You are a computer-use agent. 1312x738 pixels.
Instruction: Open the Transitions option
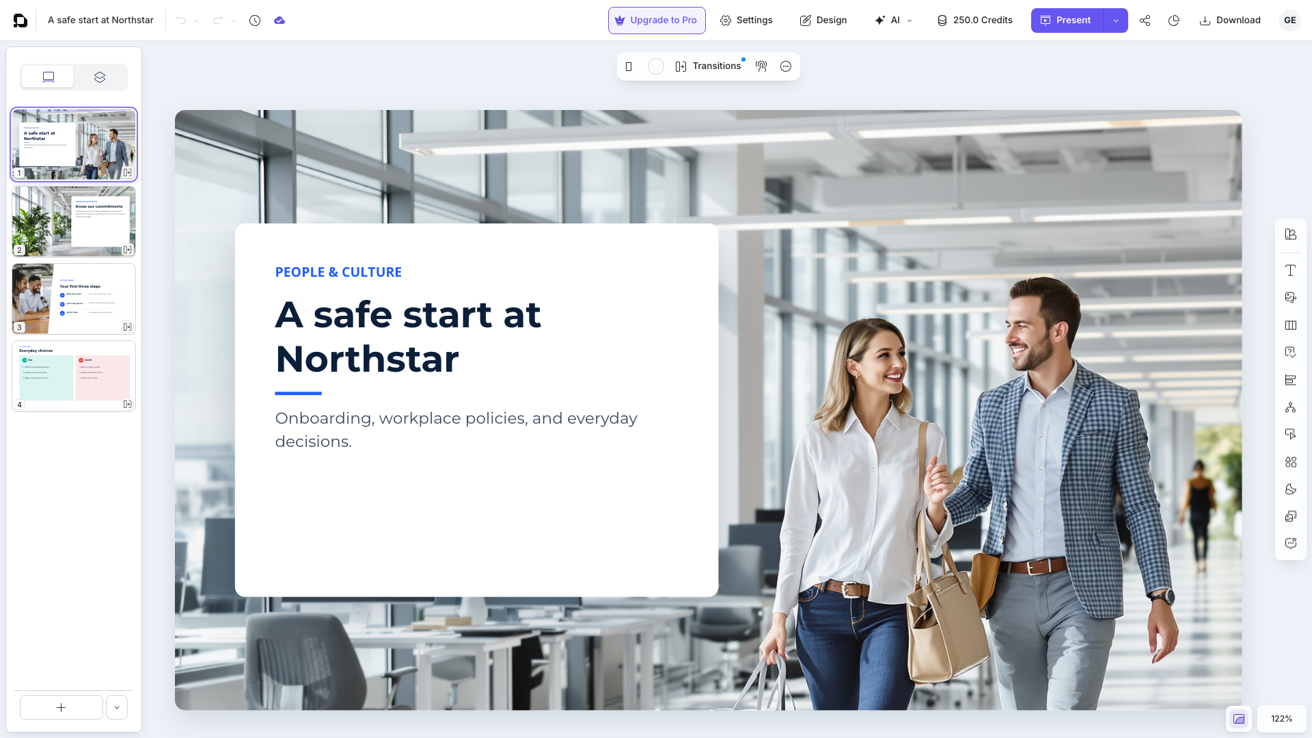pos(709,66)
